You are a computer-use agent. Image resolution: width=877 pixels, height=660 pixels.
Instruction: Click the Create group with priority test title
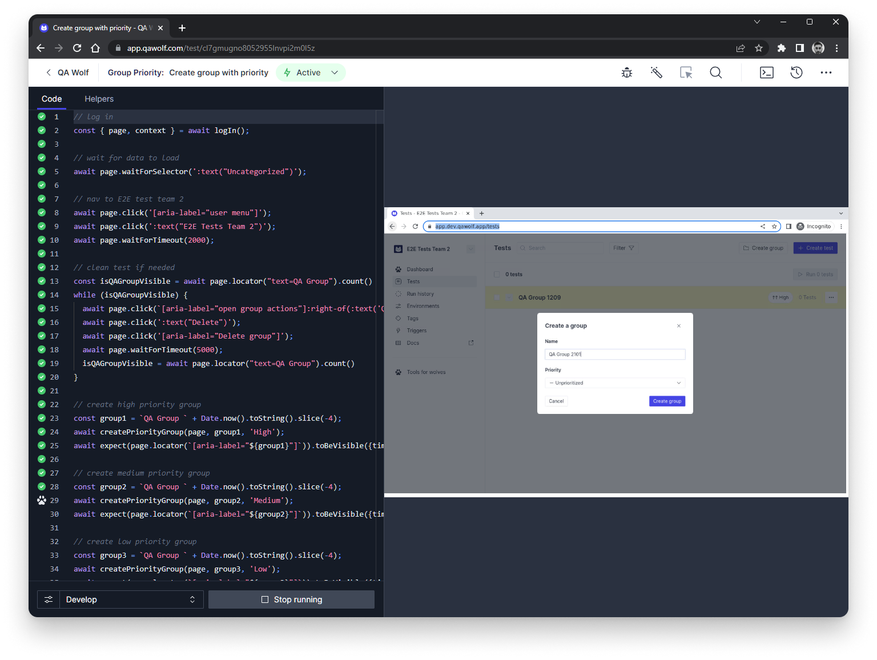click(219, 73)
